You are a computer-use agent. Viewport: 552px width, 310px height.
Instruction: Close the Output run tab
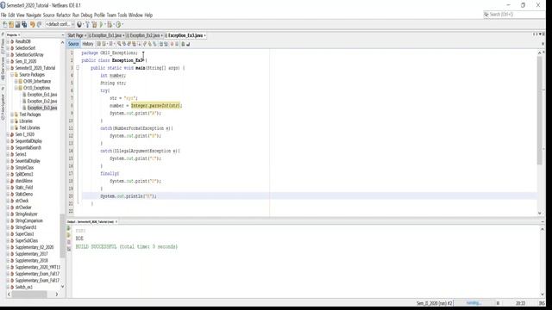point(116,222)
